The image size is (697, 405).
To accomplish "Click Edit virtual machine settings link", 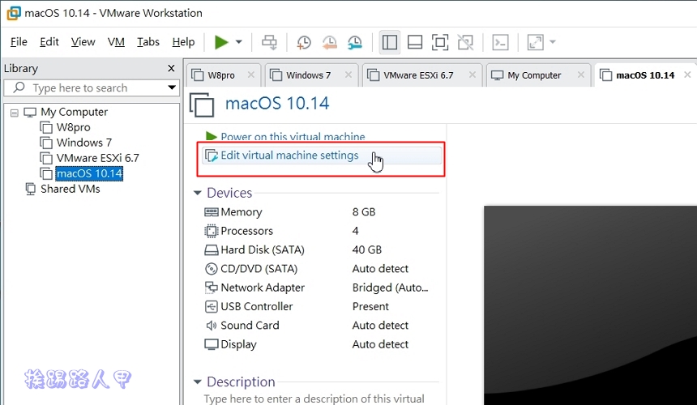I will coord(289,156).
